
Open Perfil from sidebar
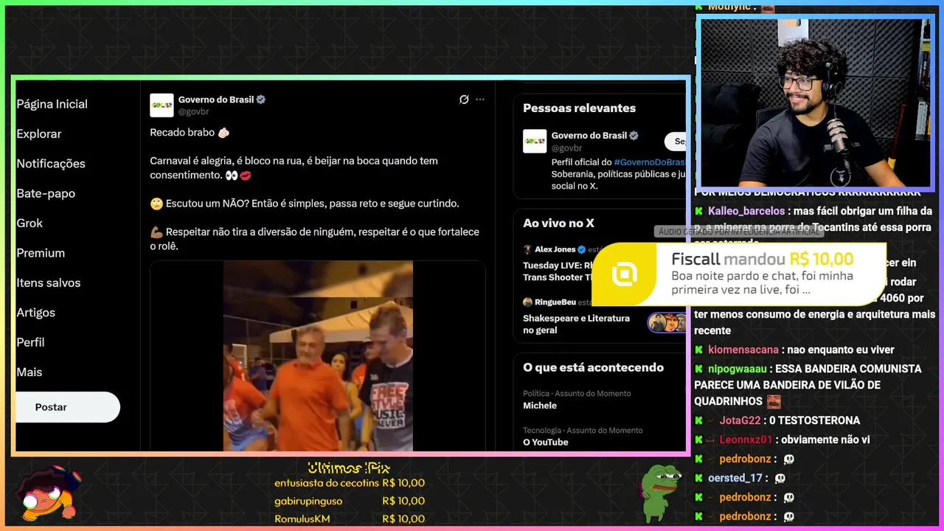[30, 342]
